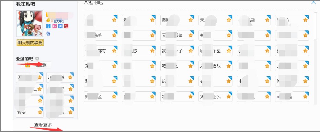The height and width of the screenshot is (132, 320).
Task: Open 查看更多 to see more bars
Action: pyautogui.click(x=43, y=125)
